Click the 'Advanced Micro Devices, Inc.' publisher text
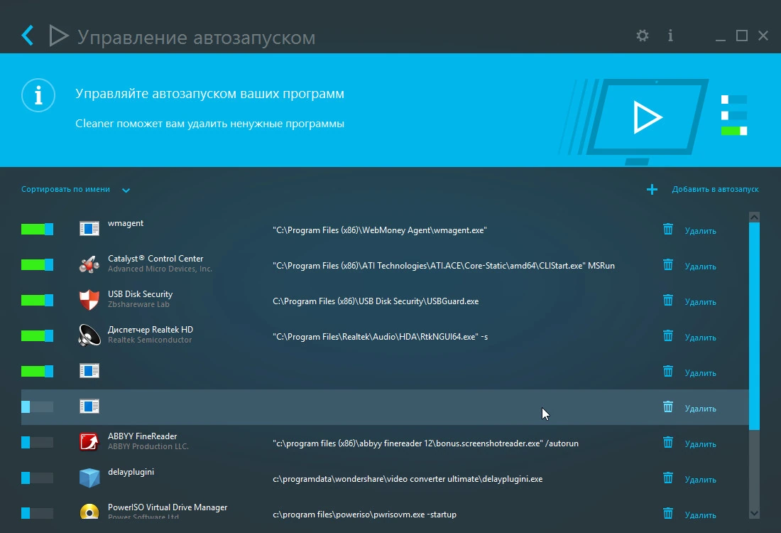781x533 pixels. pos(160,269)
